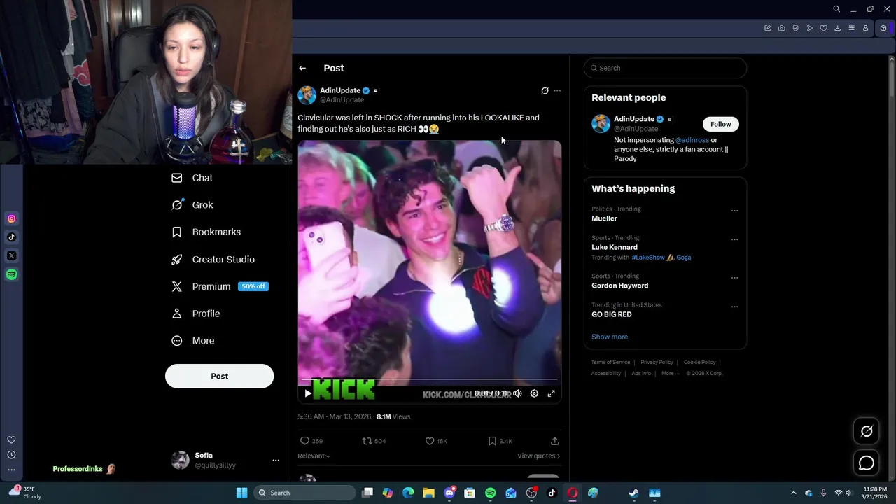Open TikTok in the browser sidebar

coord(11,237)
